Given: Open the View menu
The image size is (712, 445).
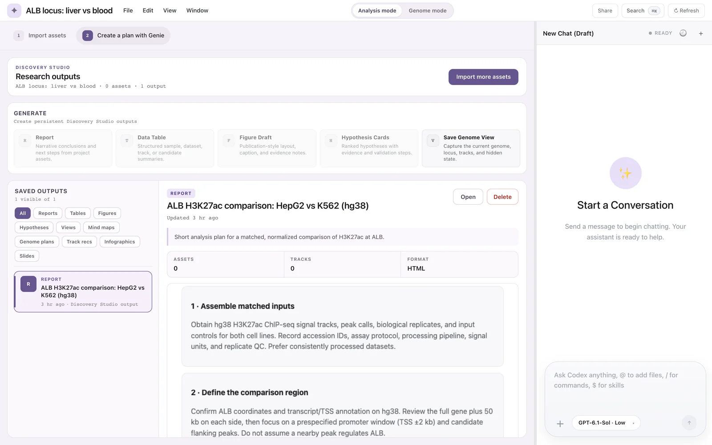Looking at the screenshot, I should click(x=170, y=11).
